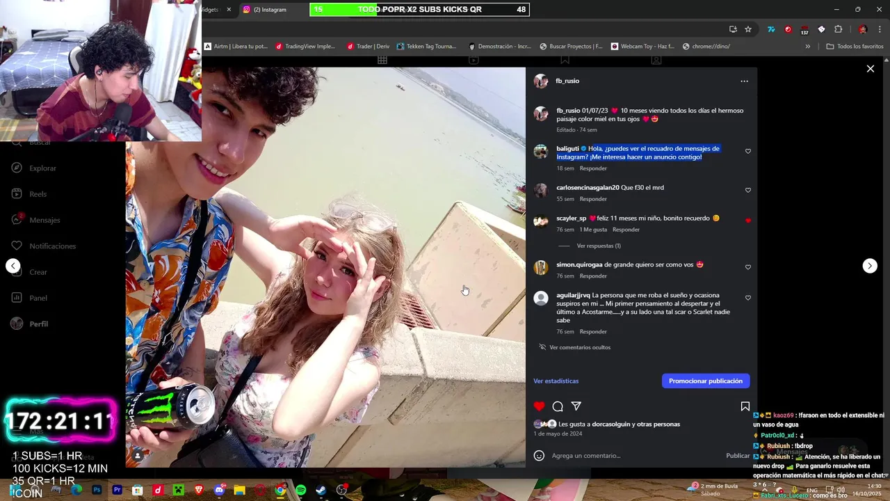890x501 pixels.
Task: Expand hidden bookmarks chevron
Action: [x=807, y=47]
